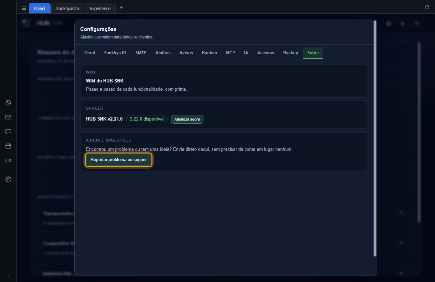This screenshot has width=435, height=282.
Task: Open the Avisos settings tab
Action: (186, 53)
